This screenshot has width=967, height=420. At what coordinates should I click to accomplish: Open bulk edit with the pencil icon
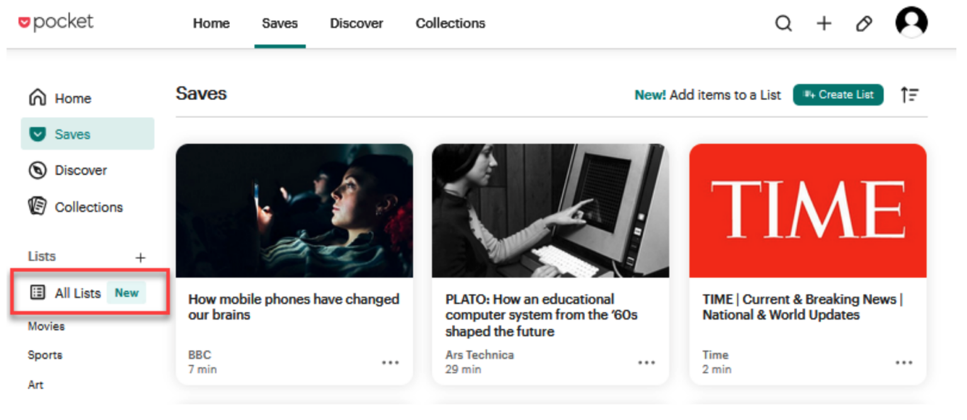point(864,23)
